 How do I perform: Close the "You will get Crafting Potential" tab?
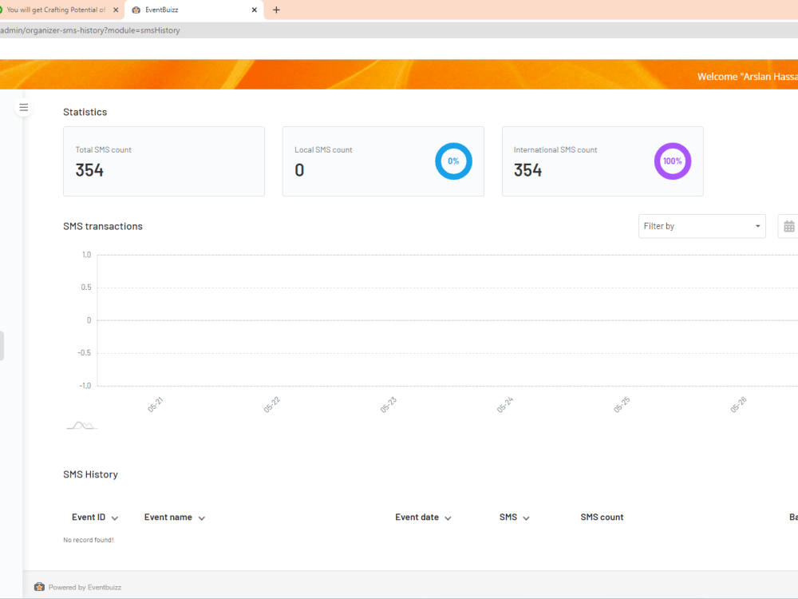pyautogui.click(x=116, y=10)
